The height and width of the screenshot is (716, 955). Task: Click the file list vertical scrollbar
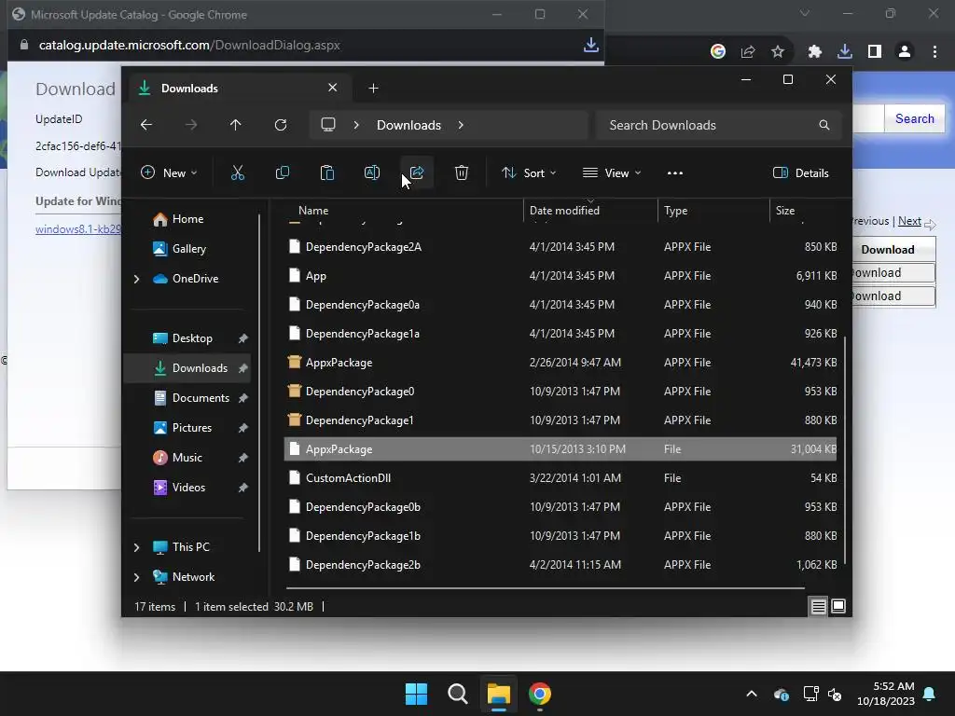tap(845, 450)
